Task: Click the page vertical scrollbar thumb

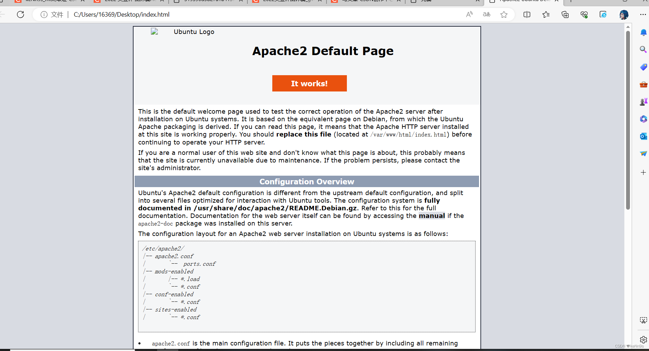Action: click(628, 120)
